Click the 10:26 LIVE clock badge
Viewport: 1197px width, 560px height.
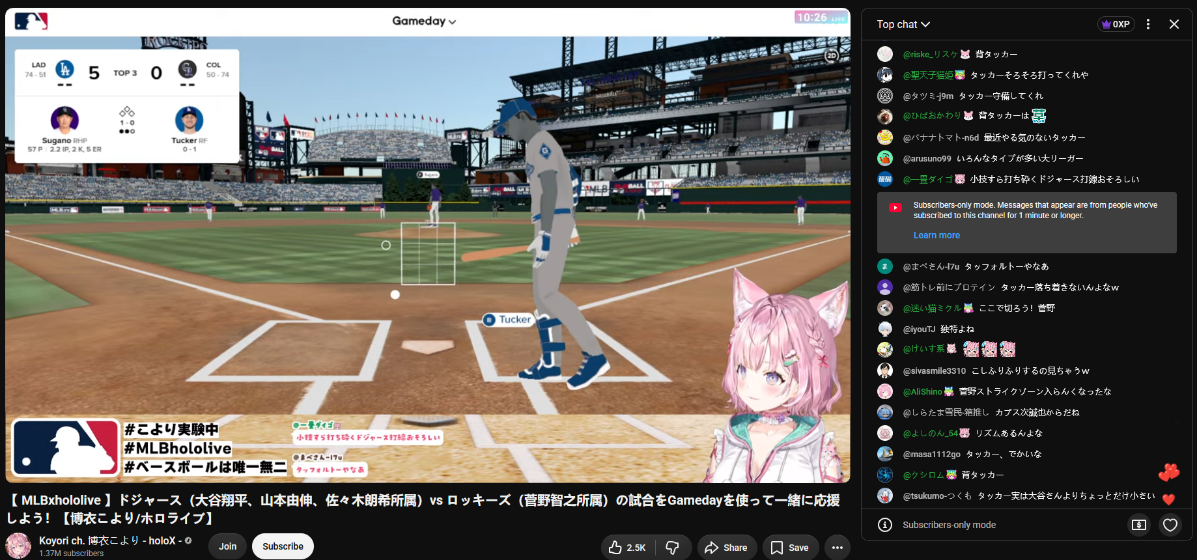pos(821,18)
